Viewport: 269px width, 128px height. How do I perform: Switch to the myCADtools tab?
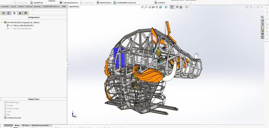(74, 6)
